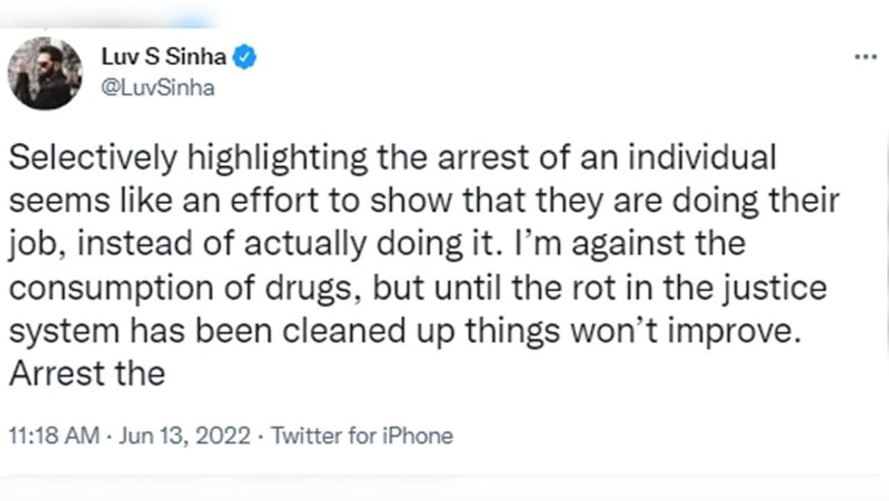This screenshot has width=889, height=501.
Task: Open the three-dot more options menu
Action: [865, 58]
